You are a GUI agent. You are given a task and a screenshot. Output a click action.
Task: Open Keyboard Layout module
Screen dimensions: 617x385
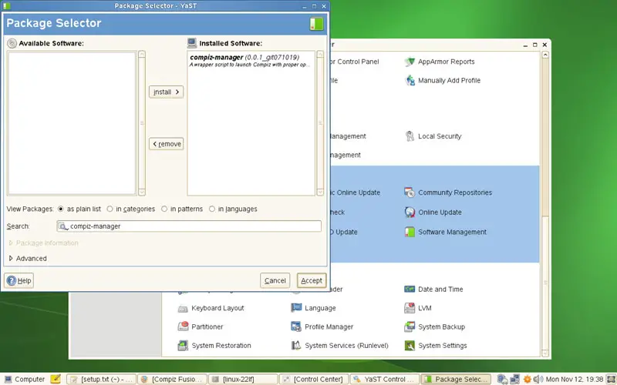[x=211, y=308]
